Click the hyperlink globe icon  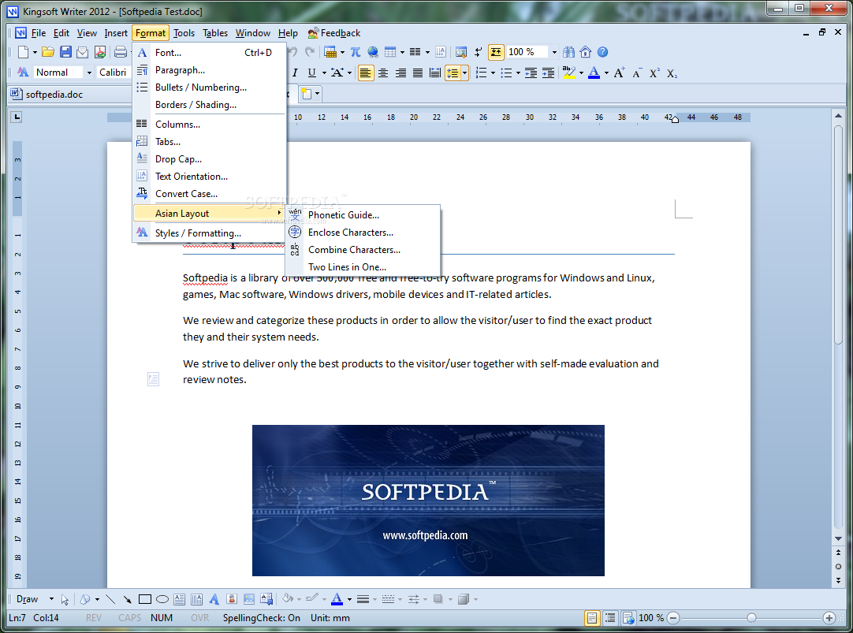click(x=373, y=52)
